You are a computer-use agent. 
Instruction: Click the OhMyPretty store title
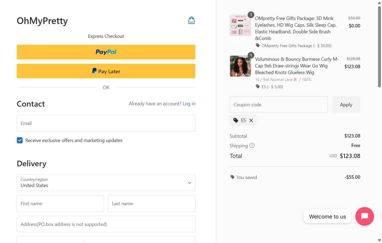42,21
